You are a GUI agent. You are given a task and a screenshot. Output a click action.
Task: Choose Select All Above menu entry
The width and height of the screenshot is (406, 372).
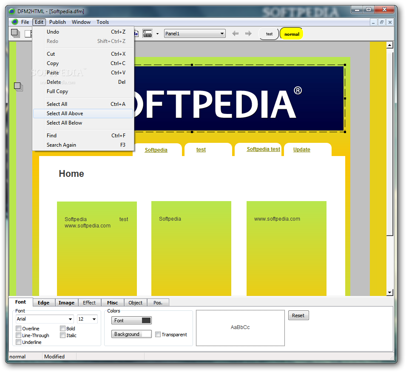(83, 114)
